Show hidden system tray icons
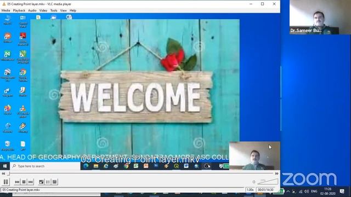Screen dimensions: 351x197 pos(288,192)
